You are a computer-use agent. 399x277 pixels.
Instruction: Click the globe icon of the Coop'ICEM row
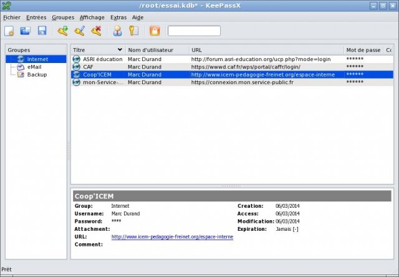pyautogui.click(x=76, y=75)
